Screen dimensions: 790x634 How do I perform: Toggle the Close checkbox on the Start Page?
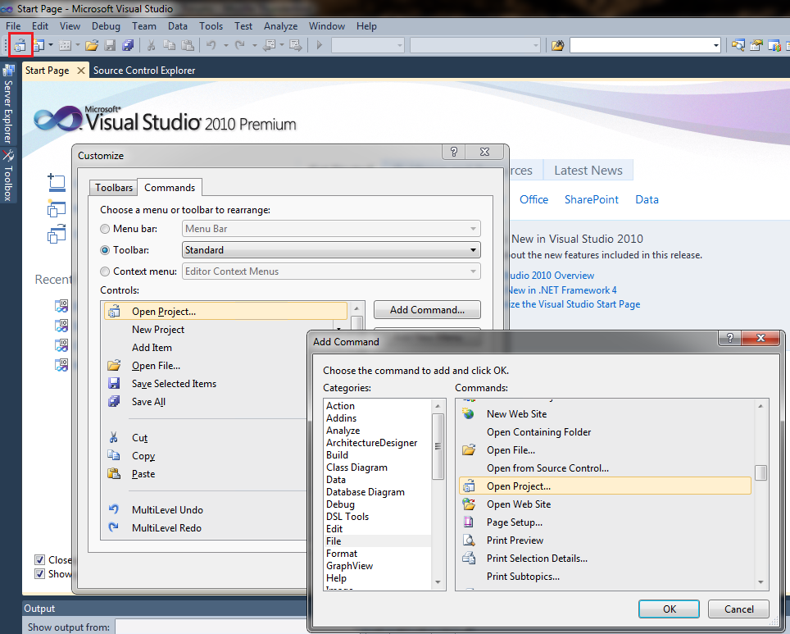pyautogui.click(x=40, y=560)
